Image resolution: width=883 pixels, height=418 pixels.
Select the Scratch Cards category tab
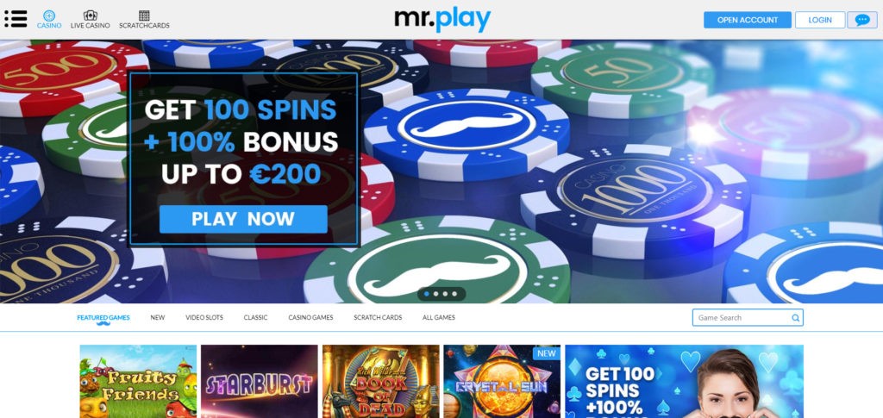tap(378, 317)
